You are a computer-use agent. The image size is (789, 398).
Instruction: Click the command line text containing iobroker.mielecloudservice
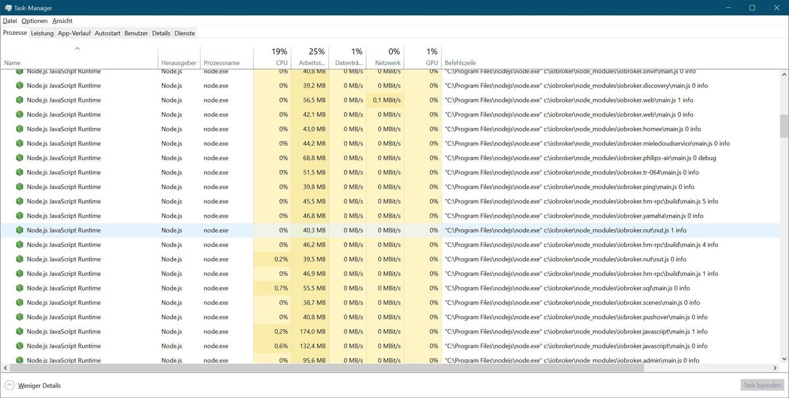587,143
